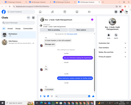
Task: Open the Marketplace chat in list
Action: pyautogui.click(x=18, y=35)
